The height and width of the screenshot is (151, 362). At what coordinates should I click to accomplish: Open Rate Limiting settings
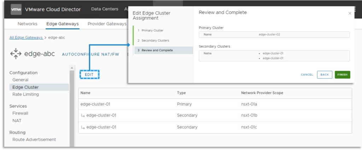(25, 95)
